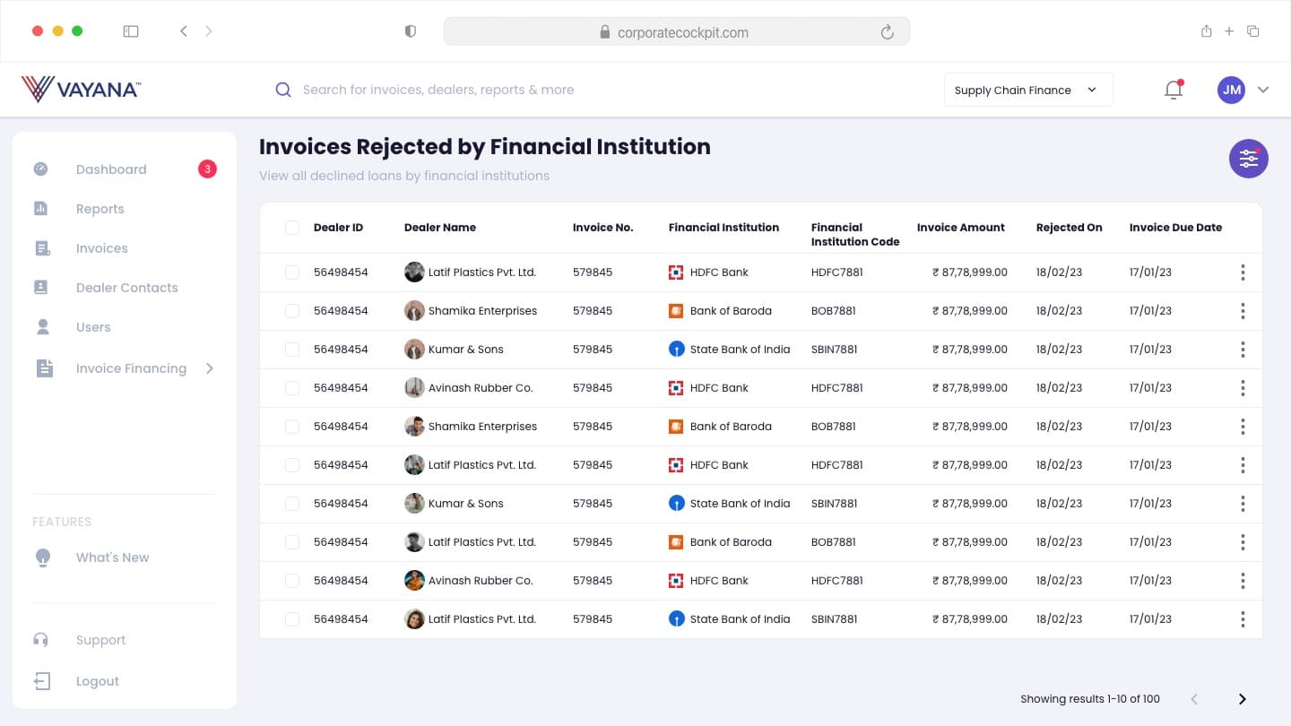Click the notification bell icon
1291x726 pixels.
[x=1174, y=90]
